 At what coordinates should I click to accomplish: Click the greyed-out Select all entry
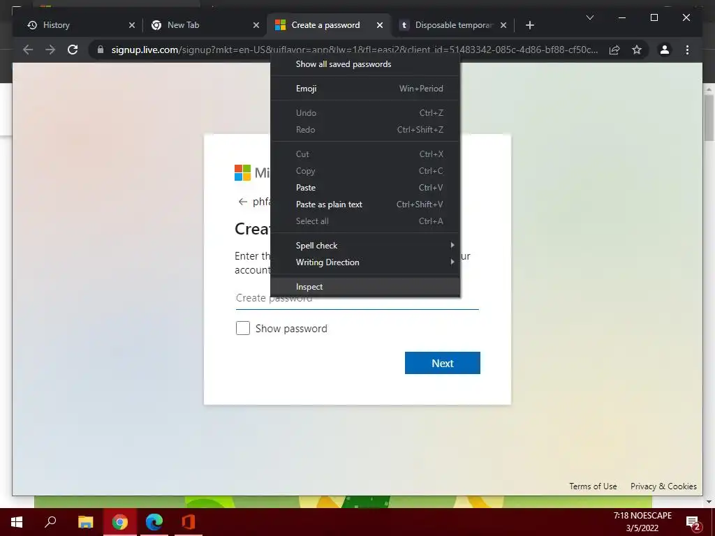pyautogui.click(x=364, y=221)
